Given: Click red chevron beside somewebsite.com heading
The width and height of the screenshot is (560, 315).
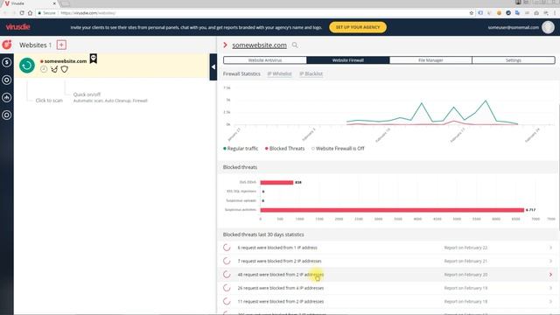Looking at the screenshot, I should tap(225, 45).
